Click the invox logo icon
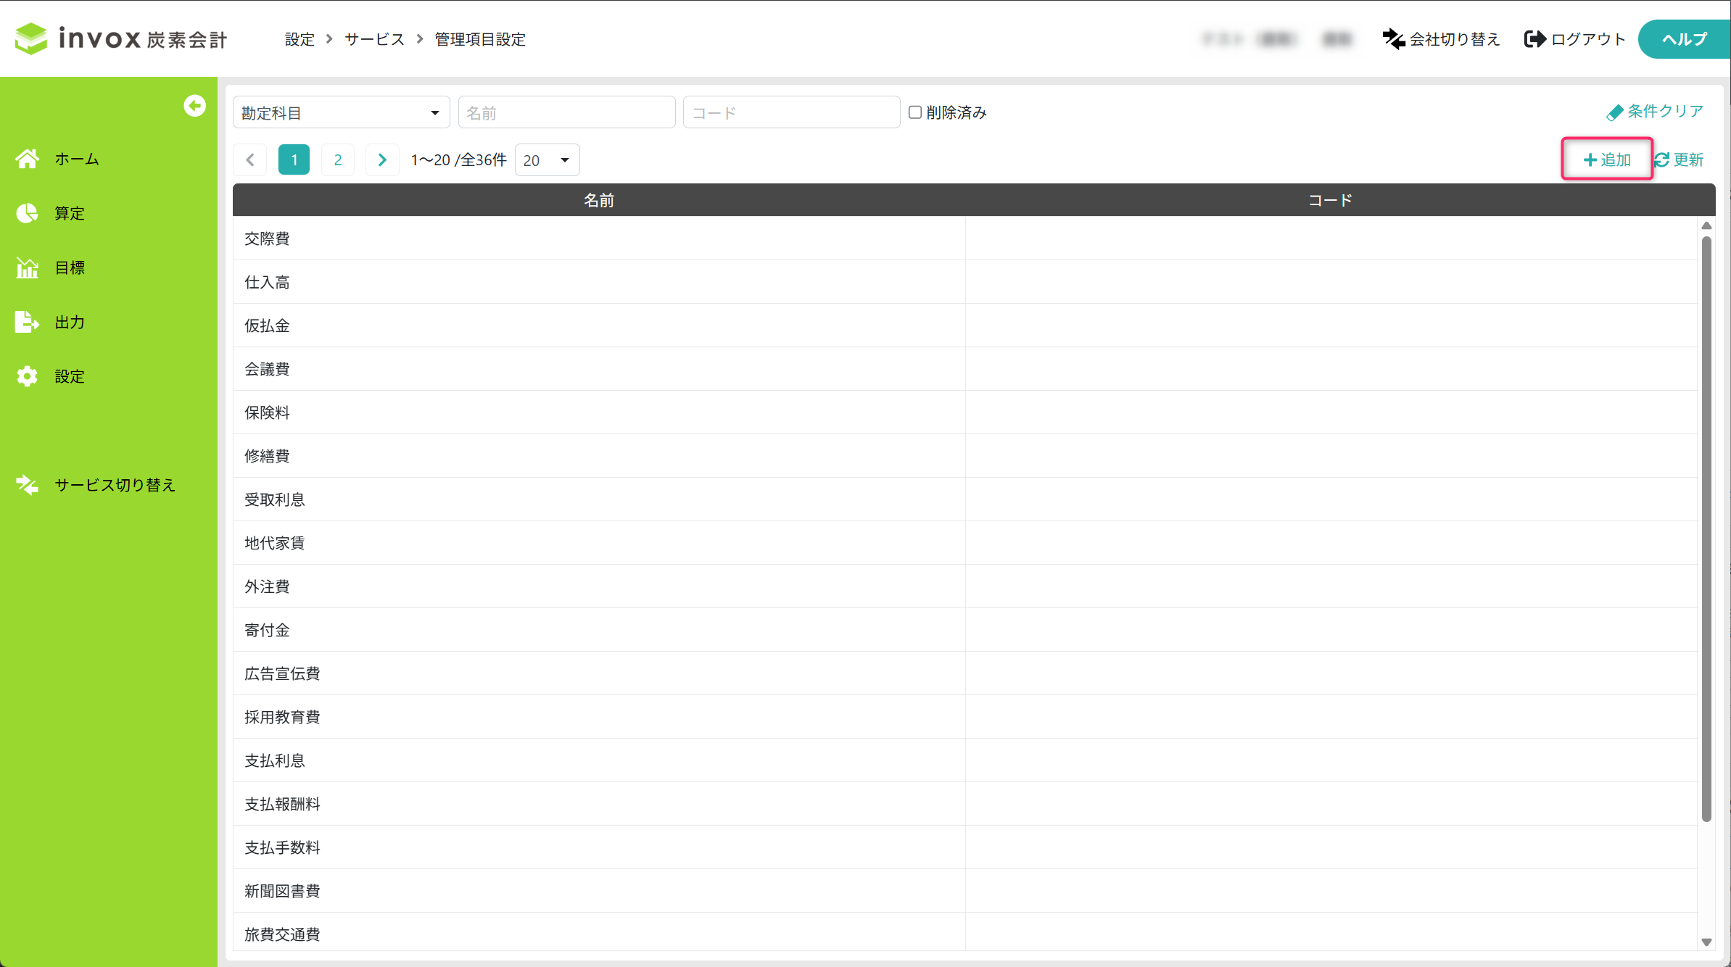Image resolution: width=1731 pixels, height=967 pixels. (31, 38)
